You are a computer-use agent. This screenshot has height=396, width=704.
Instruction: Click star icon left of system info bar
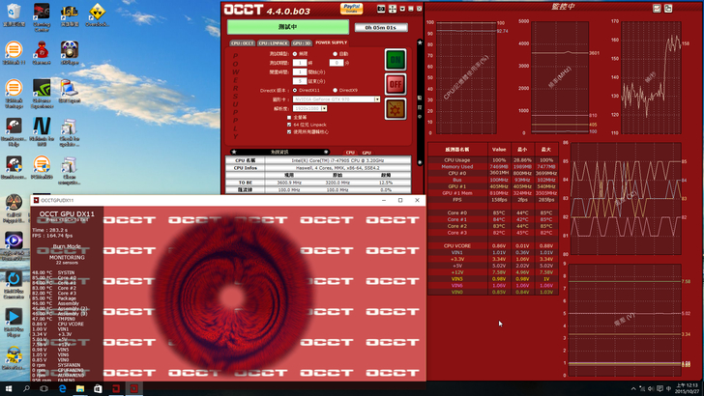(x=234, y=152)
